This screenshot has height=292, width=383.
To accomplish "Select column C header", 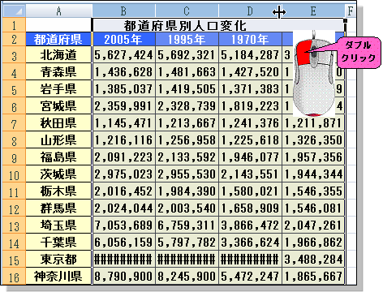I will pos(187,11).
